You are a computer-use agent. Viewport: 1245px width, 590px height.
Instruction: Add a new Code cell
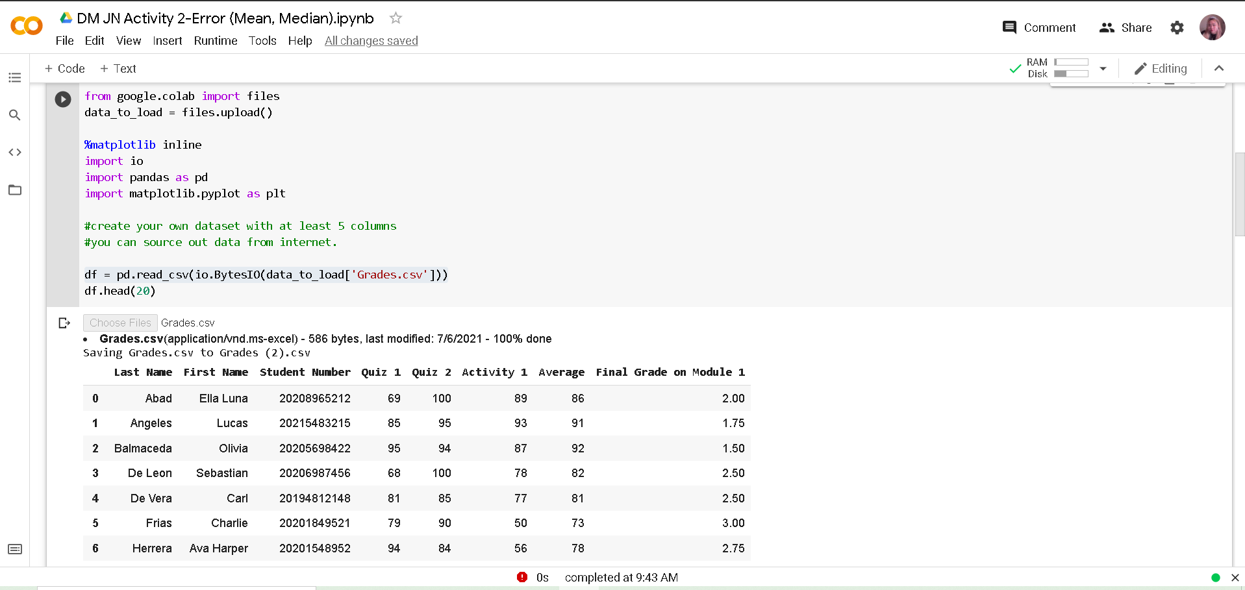coord(64,68)
